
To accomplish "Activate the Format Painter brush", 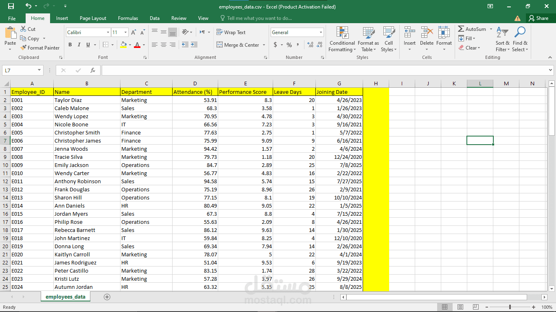I will (40, 48).
